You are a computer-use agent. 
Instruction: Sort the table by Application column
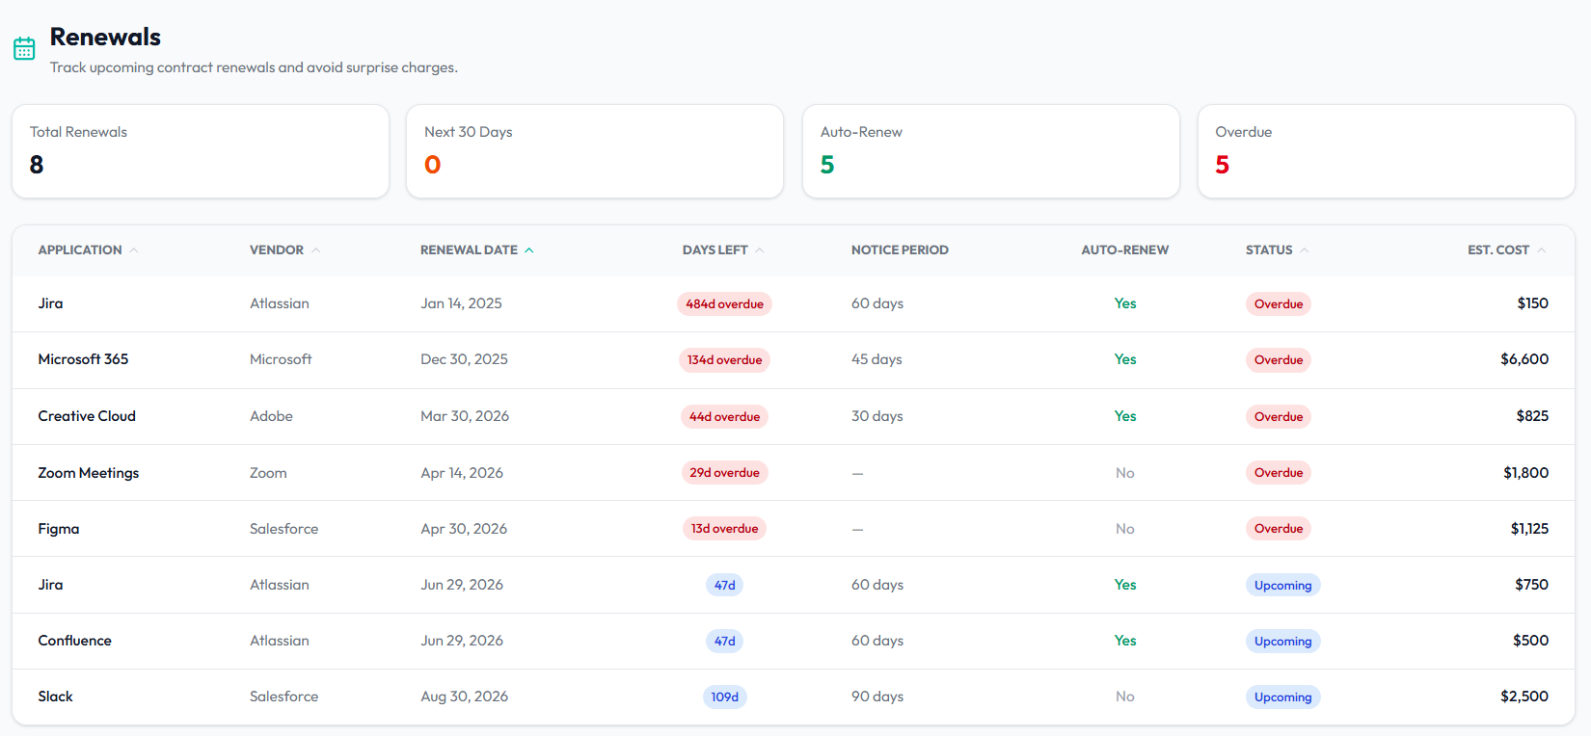click(88, 250)
